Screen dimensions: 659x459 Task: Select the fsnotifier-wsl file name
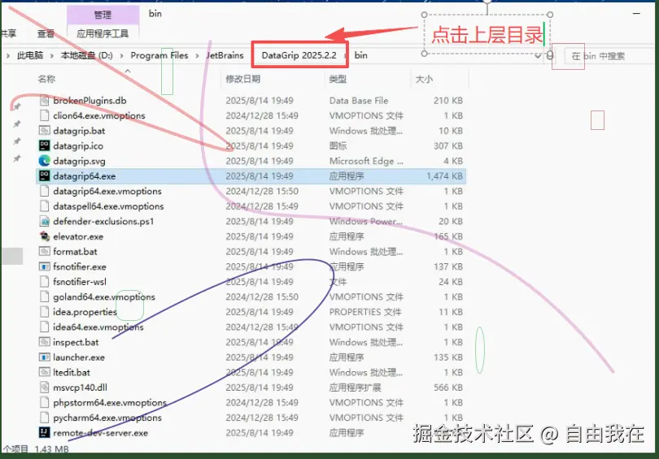click(80, 282)
